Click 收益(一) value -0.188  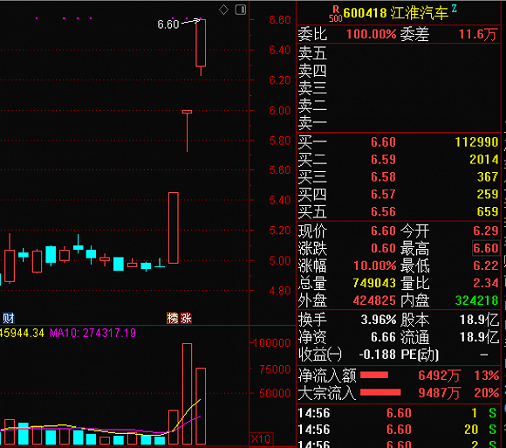(377, 355)
